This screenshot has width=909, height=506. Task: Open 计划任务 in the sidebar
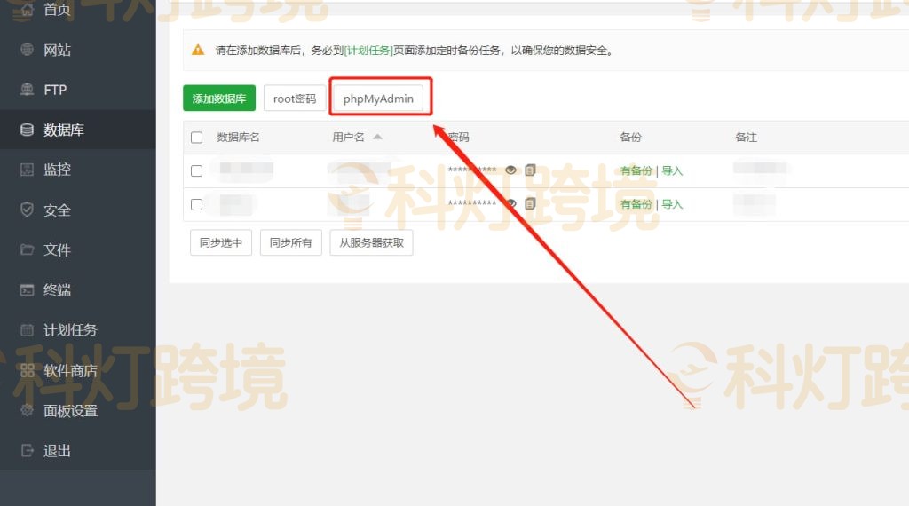tap(78, 330)
